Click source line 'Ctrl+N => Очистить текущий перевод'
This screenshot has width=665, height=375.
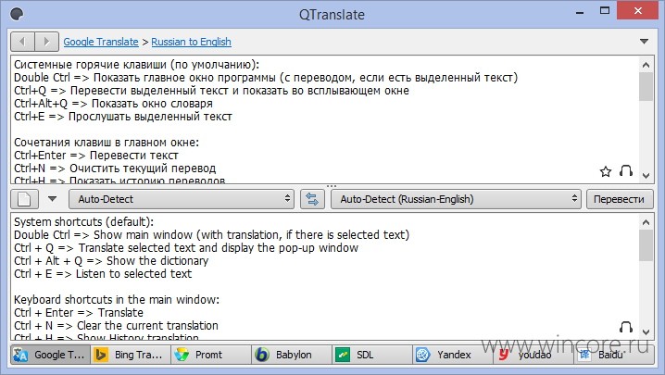click(115, 169)
